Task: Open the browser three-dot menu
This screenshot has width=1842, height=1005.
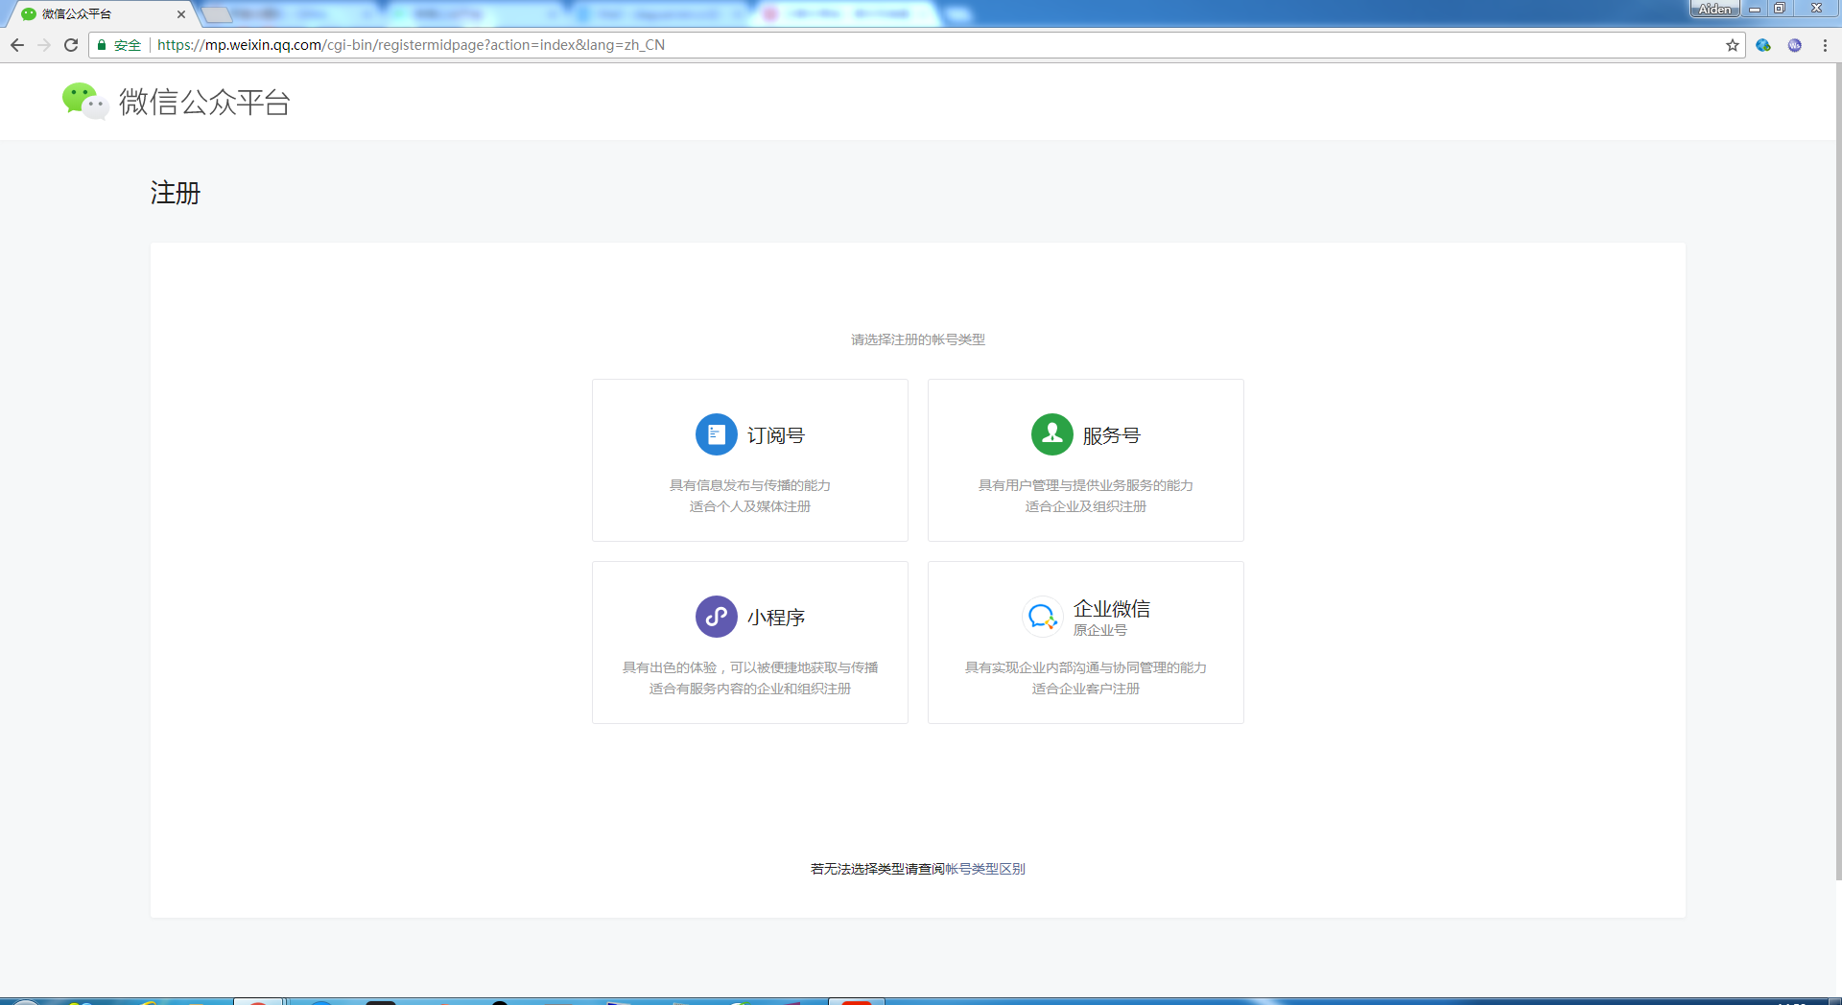Action: (x=1825, y=45)
